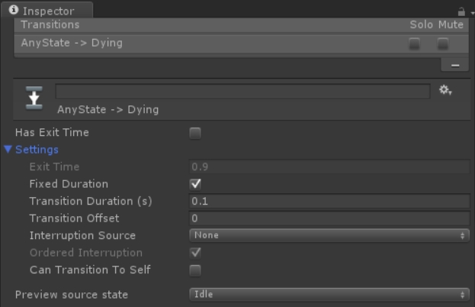Click the Transition Duration (s) label

tap(91, 201)
